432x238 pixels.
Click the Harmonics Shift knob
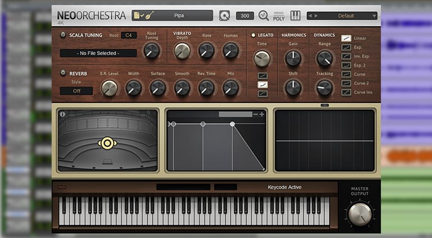pos(293,88)
